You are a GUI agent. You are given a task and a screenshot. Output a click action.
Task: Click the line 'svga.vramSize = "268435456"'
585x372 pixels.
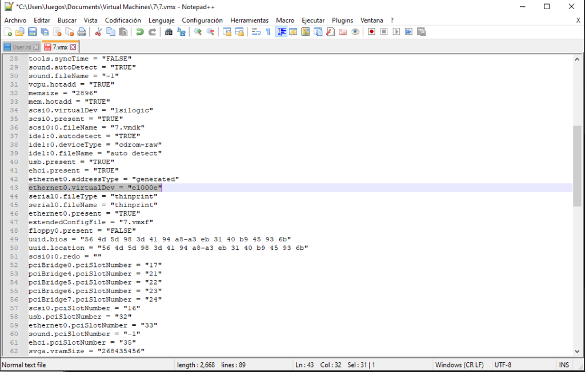pyautogui.click(x=86, y=351)
